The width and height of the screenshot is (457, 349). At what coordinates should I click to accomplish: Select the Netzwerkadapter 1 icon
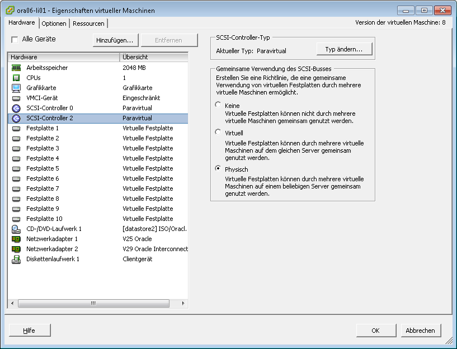click(x=16, y=239)
